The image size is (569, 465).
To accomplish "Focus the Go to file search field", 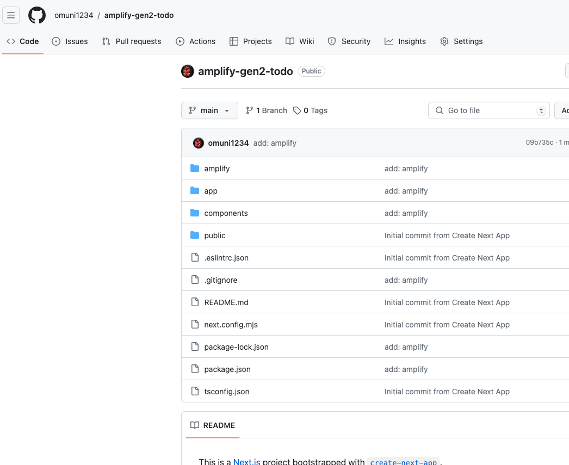I will point(489,110).
